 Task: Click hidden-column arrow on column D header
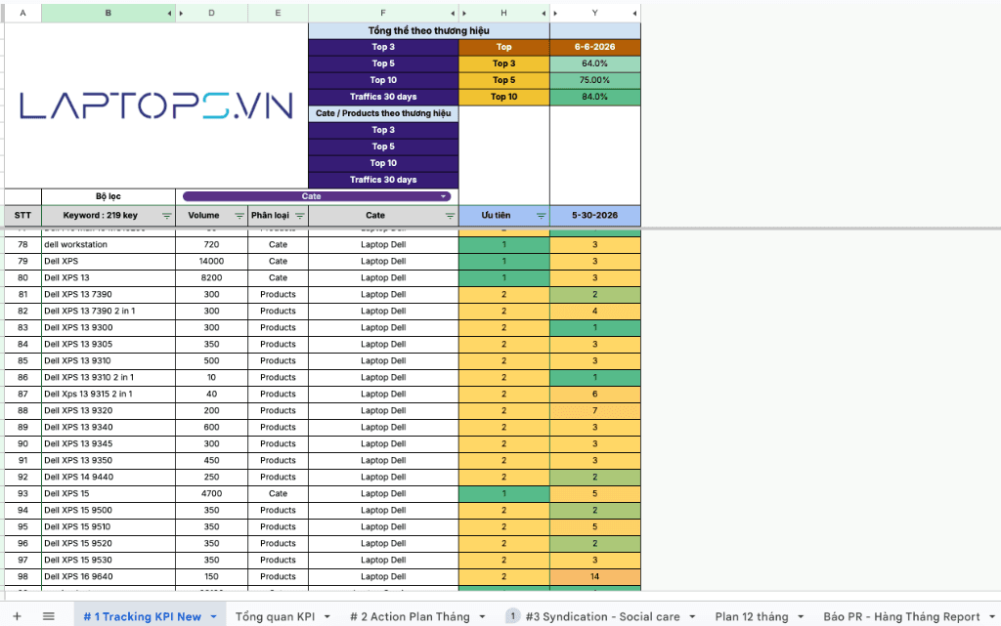click(181, 13)
